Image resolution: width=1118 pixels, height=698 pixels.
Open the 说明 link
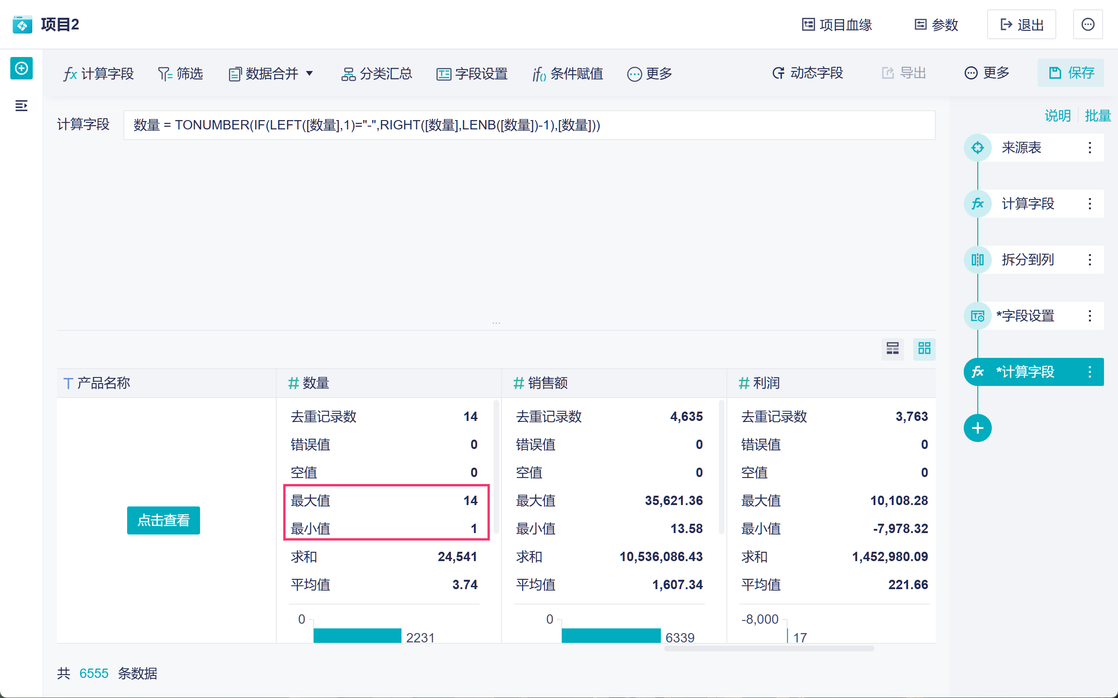point(1057,115)
